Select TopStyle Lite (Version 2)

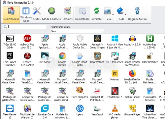[x=27, y=112]
